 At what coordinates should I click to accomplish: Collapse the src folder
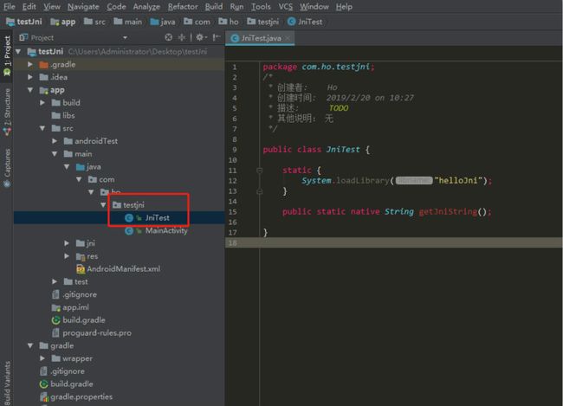click(x=42, y=128)
